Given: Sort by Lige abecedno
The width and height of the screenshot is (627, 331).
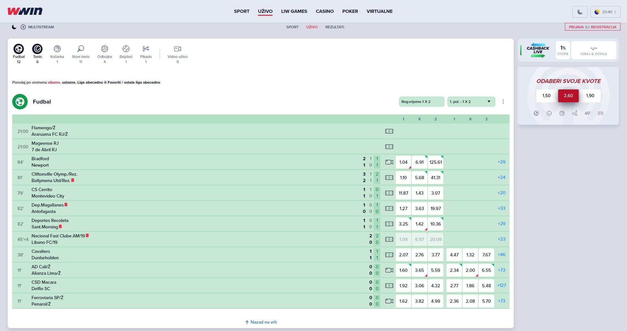Looking at the screenshot, I should (90, 82).
